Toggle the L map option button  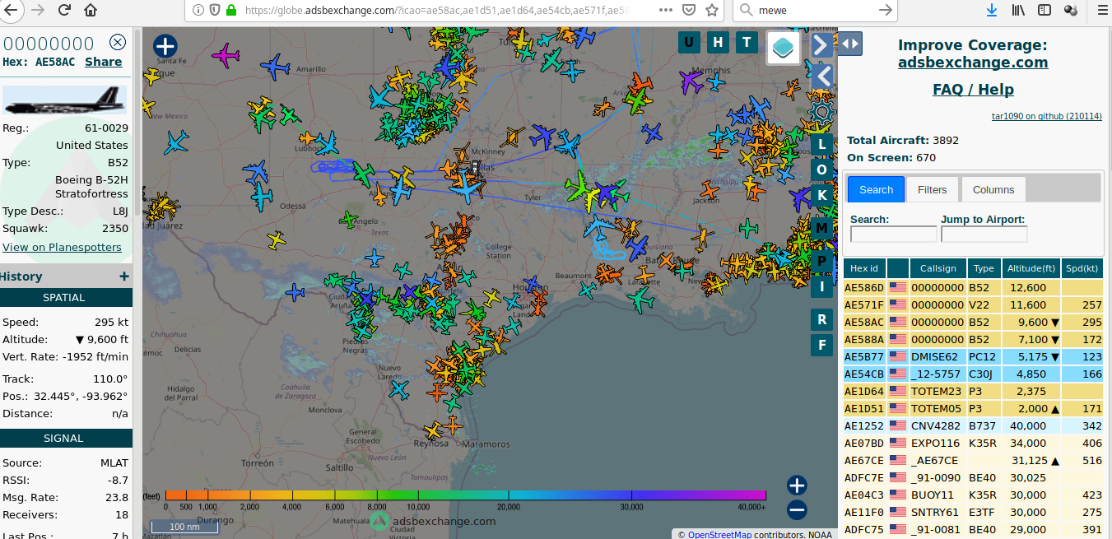click(x=821, y=145)
